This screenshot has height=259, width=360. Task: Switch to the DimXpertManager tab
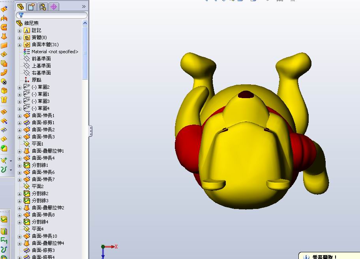(54, 7)
